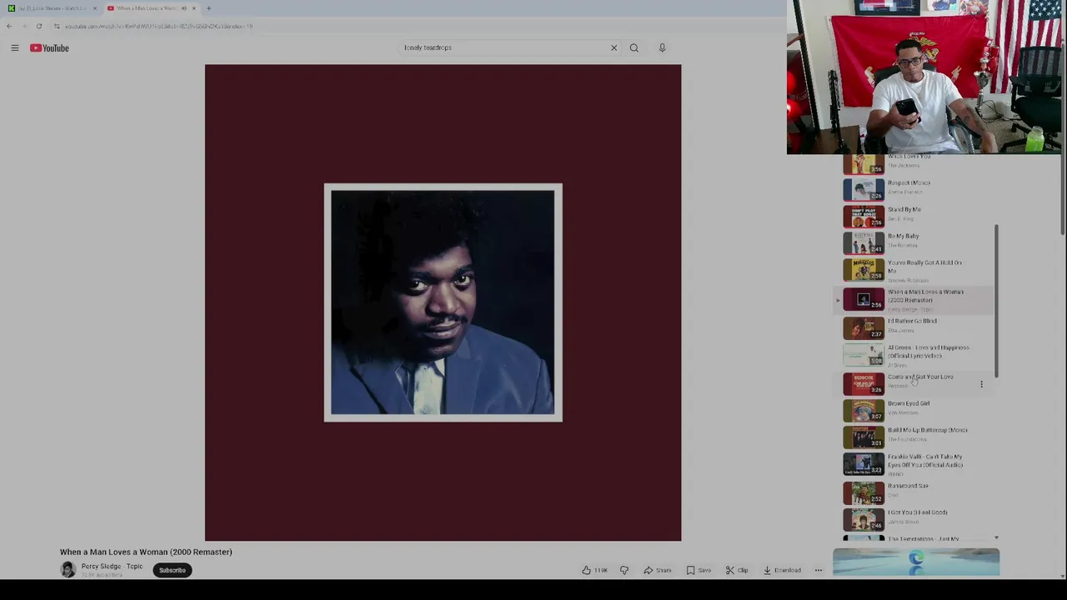Open a new browser tab
This screenshot has width=1067, height=600.
click(208, 8)
